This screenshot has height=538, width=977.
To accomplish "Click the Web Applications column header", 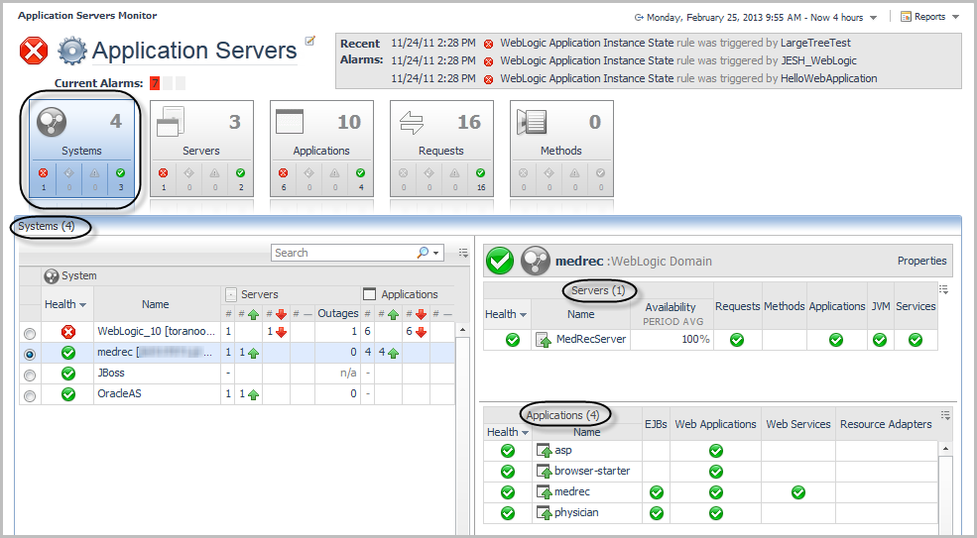I will tap(715, 424).
